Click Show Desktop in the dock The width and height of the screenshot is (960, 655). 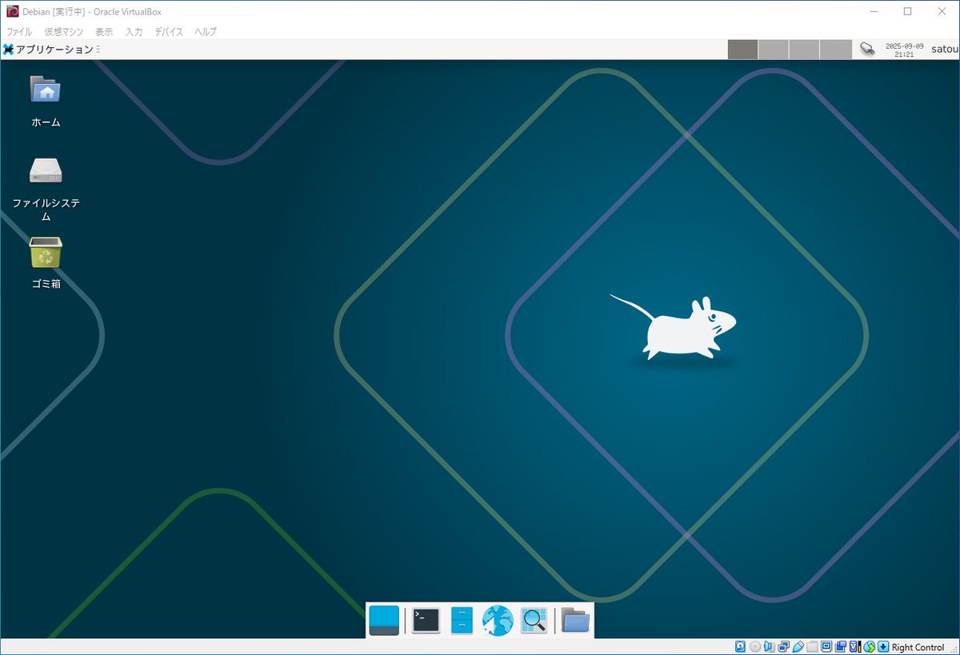pyautogui.click(x=384, y=621)
